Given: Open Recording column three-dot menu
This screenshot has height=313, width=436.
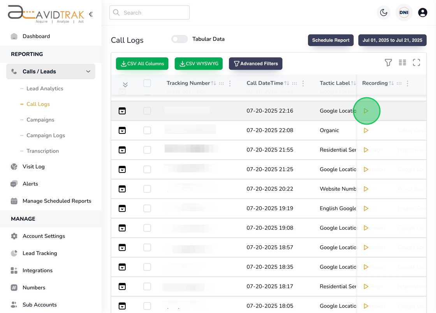Looking at the screenshot, I should pos(407,83).
